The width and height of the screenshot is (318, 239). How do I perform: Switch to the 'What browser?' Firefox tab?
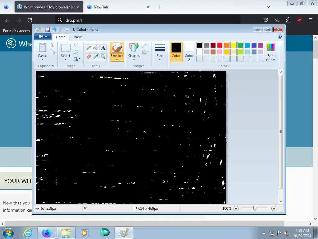[49, 7]
